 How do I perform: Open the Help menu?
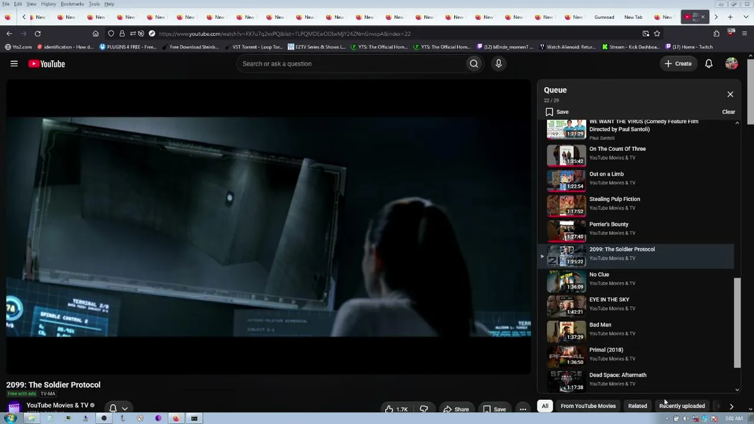tap(110, 4)
